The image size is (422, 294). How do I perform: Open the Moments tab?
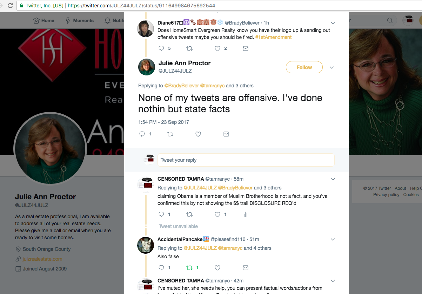(80, 20)
